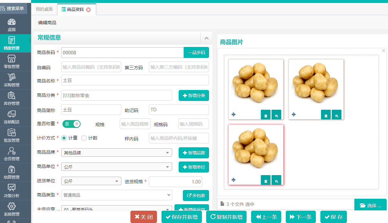The width and height of the screenshot is (388, 223).
Task: Click the 商品分类 input field
Action: click(x=116, y=95)
